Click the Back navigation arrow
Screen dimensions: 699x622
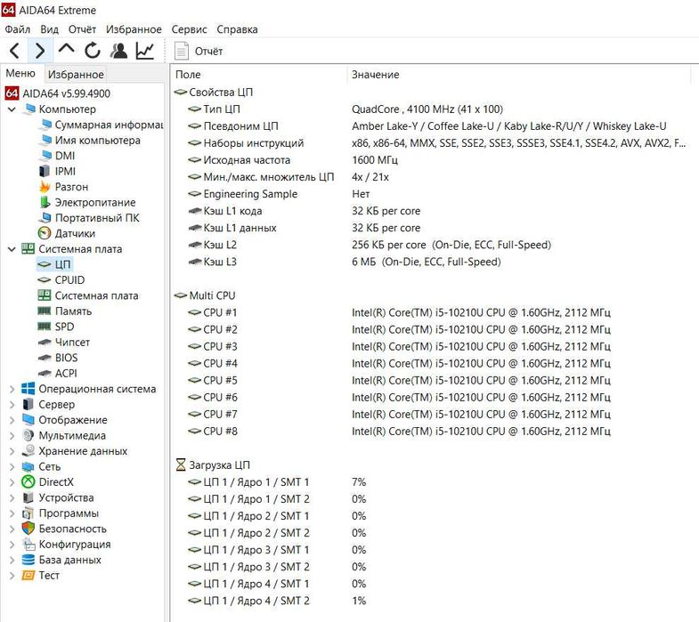[14, 51]
